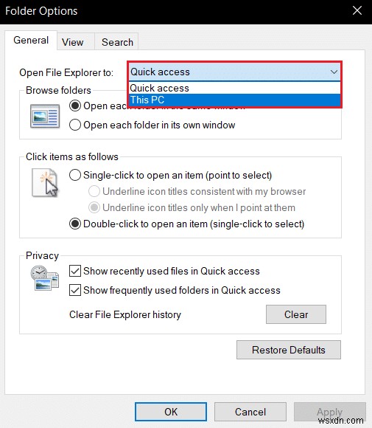372x428 pixels.
Task: Switch to the View tab
Action: click(x=72, y=42)
